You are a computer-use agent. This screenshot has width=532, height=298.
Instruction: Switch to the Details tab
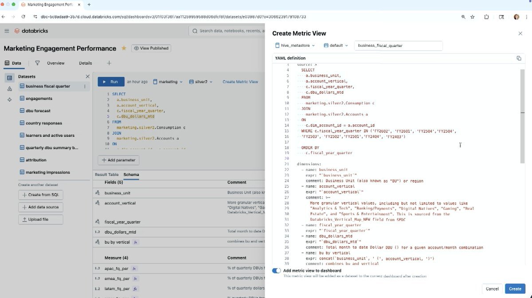(86, 63)
